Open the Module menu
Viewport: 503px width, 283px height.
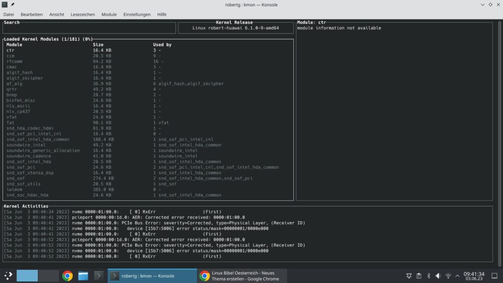point(109,14)
